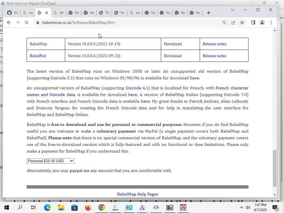Switch to the GitHub tab
Viewport: 284px width, 213px height.
pyautogui.click(x=12, y=13)
